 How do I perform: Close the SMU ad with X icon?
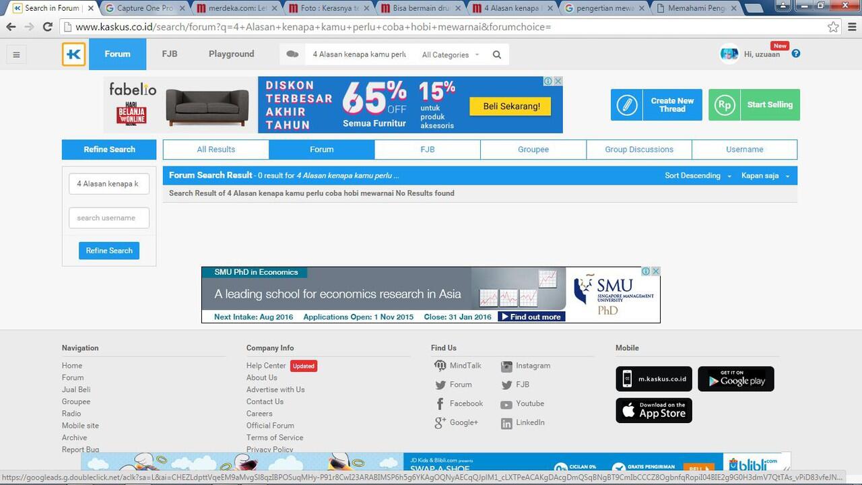(655, 271)
